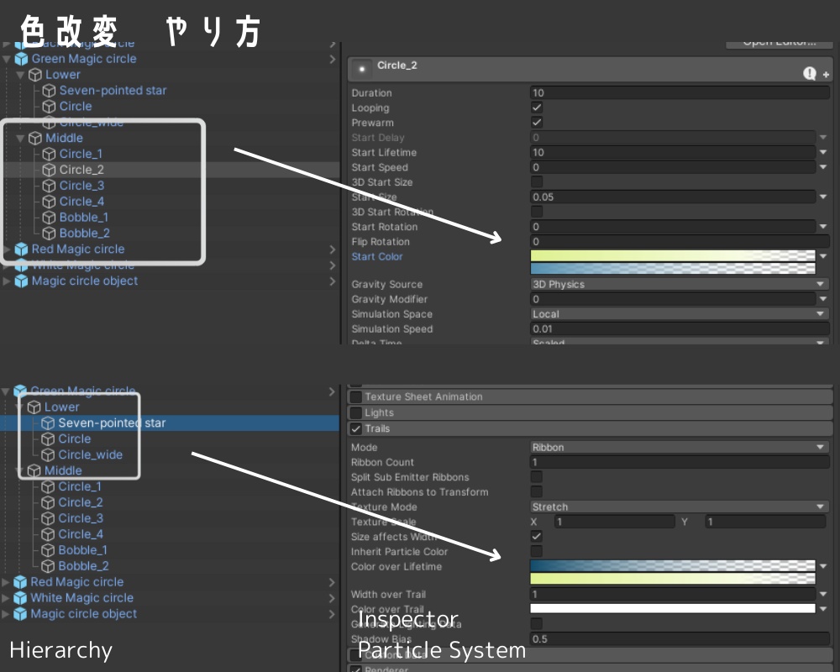Image resolution: width=840 pixels, height=672 pixels.
Task: Collapse the Middle foldout triangle in top hierarchy
Action: (20, 139)
